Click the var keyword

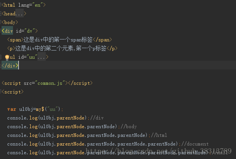(x=11, y=109)
